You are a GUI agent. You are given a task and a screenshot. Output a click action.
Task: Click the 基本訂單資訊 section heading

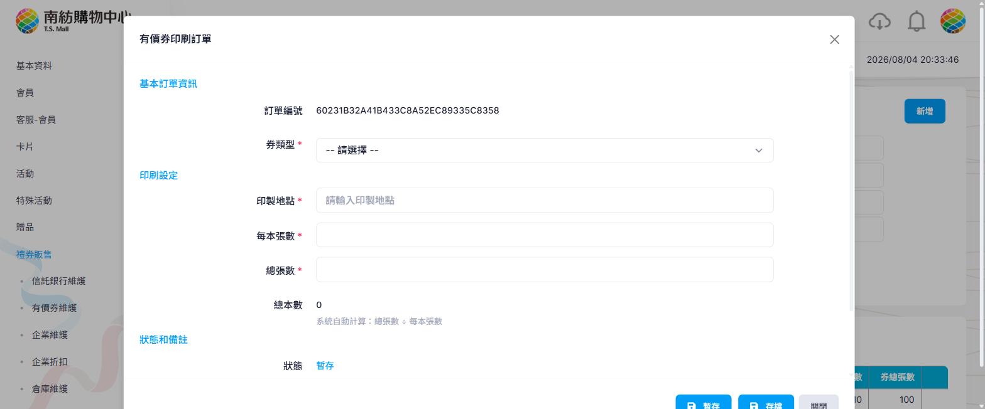pyautogui.click(x=168, y=84)
